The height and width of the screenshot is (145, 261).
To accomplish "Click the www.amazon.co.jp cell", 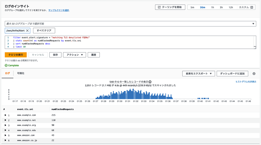I will pos(27,140).
